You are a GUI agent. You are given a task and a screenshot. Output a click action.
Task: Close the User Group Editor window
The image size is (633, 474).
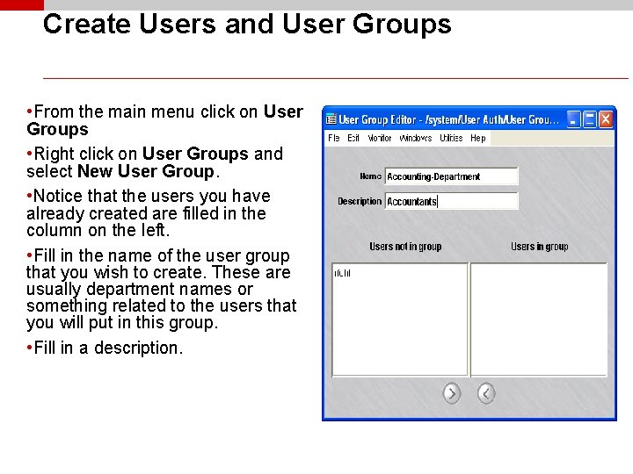coord(606,119)
